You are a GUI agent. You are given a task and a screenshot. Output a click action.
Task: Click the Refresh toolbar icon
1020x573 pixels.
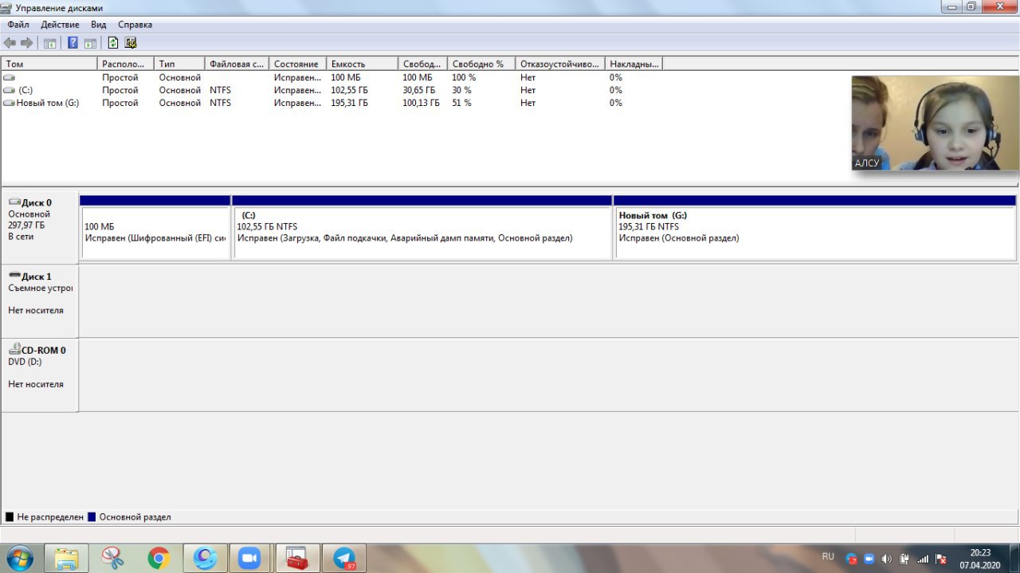[112, 43]
